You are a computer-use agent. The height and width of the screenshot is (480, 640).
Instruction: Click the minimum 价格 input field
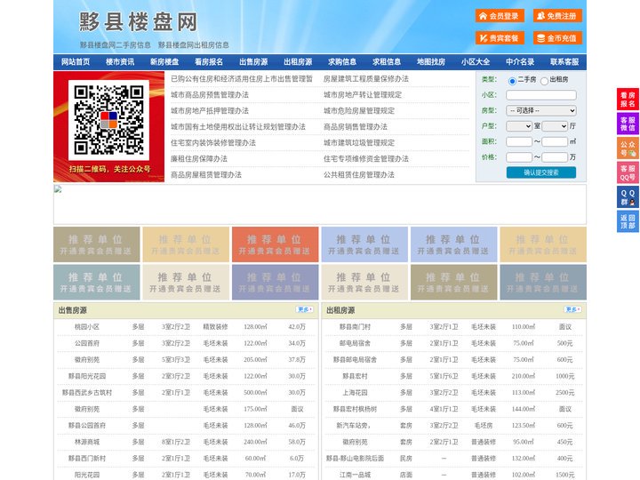(x=519, y=157)
